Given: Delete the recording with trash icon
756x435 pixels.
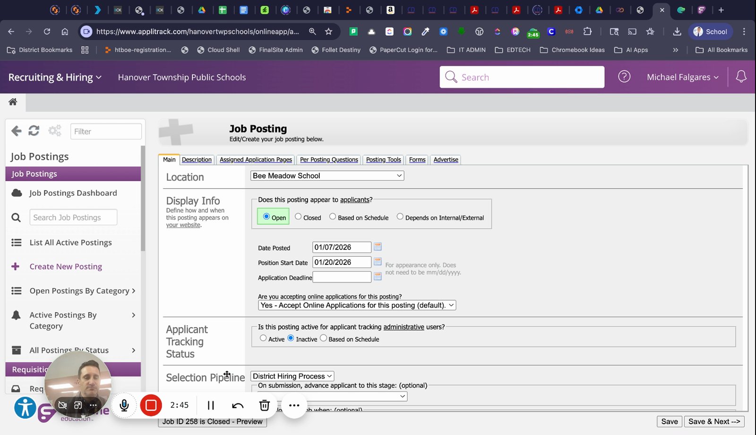Looking at the screenshot, I should [x=265, y=405].
